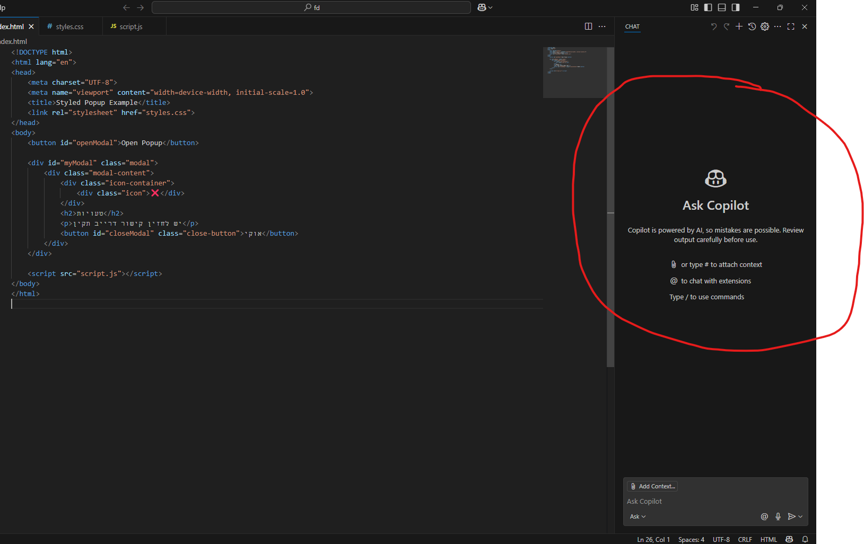Click the 'UTF-8' charset value in code
The image size is (864, 544).
[x=99, y=82]
